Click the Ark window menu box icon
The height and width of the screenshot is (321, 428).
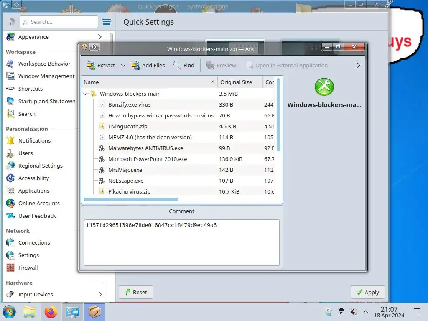84,47
